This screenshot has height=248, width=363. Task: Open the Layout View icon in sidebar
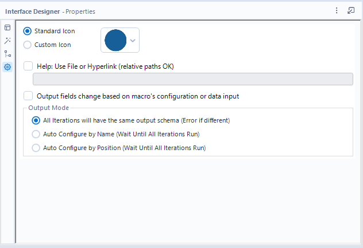[x=7, y=27]
